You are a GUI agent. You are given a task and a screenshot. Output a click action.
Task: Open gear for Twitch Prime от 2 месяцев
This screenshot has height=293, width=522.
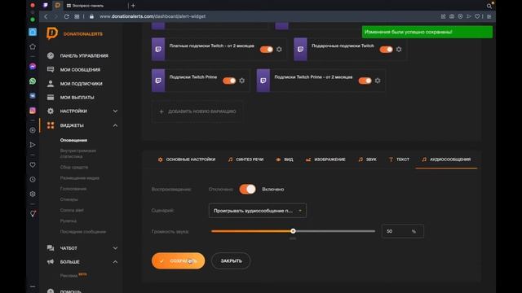tap(378, 81)
